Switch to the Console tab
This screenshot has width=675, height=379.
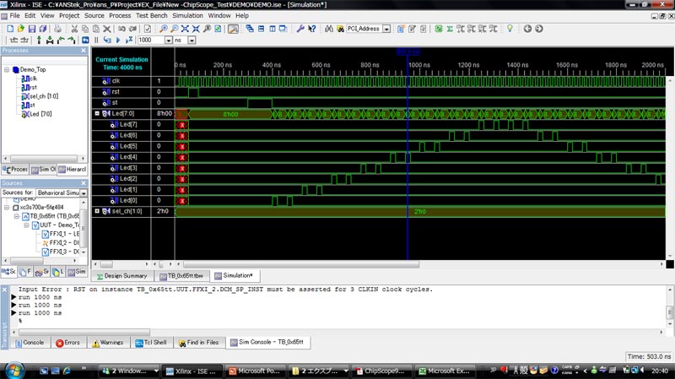[30, 343]
